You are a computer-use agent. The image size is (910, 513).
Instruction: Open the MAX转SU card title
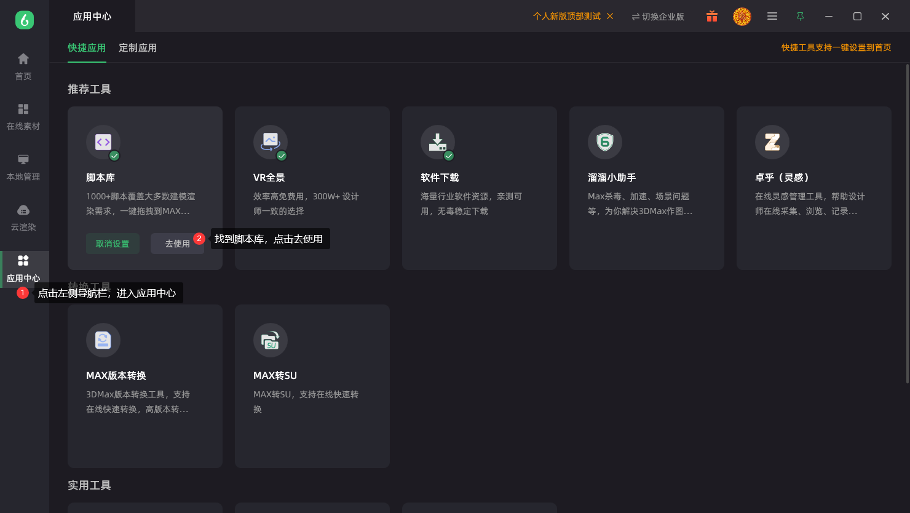point(275,376)
